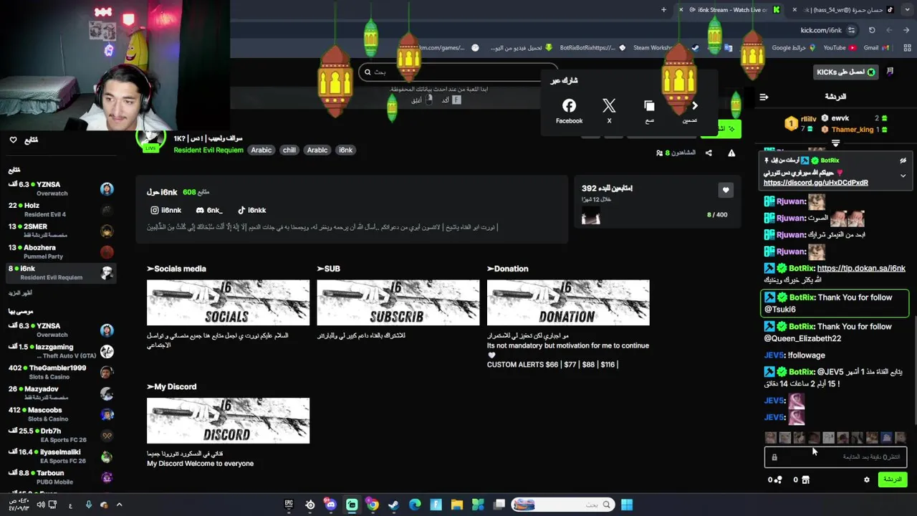Expand pinned message with chevron
The width and height of the screenshot is (917, 516).
[903, 176]
